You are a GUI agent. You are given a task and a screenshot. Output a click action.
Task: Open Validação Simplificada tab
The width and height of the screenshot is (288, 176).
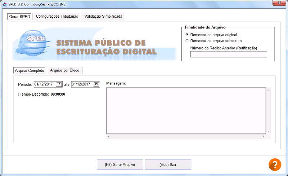point(103,16)
